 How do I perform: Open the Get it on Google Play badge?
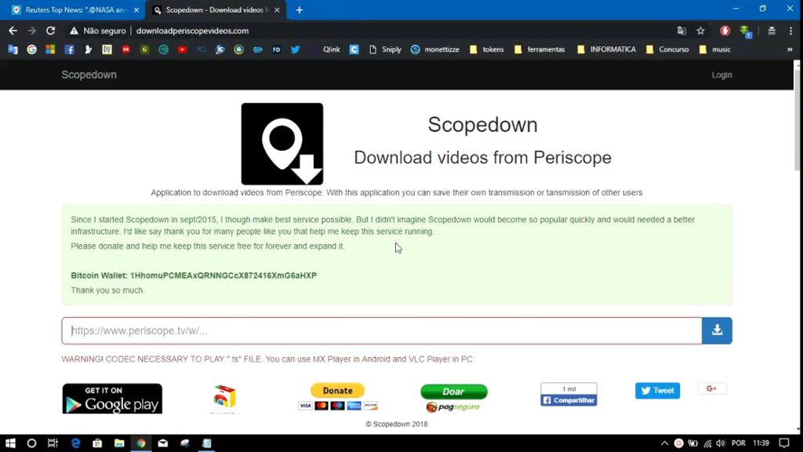(x=112, y=398)
